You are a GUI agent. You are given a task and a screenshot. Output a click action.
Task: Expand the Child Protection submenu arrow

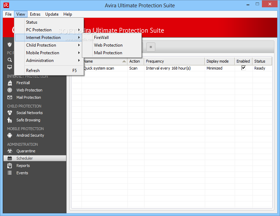pyautogui.click(x=79, y=45)
